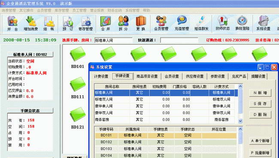Click the 初始费用 column header
The image size is (279, 158).
coord(159,87)
